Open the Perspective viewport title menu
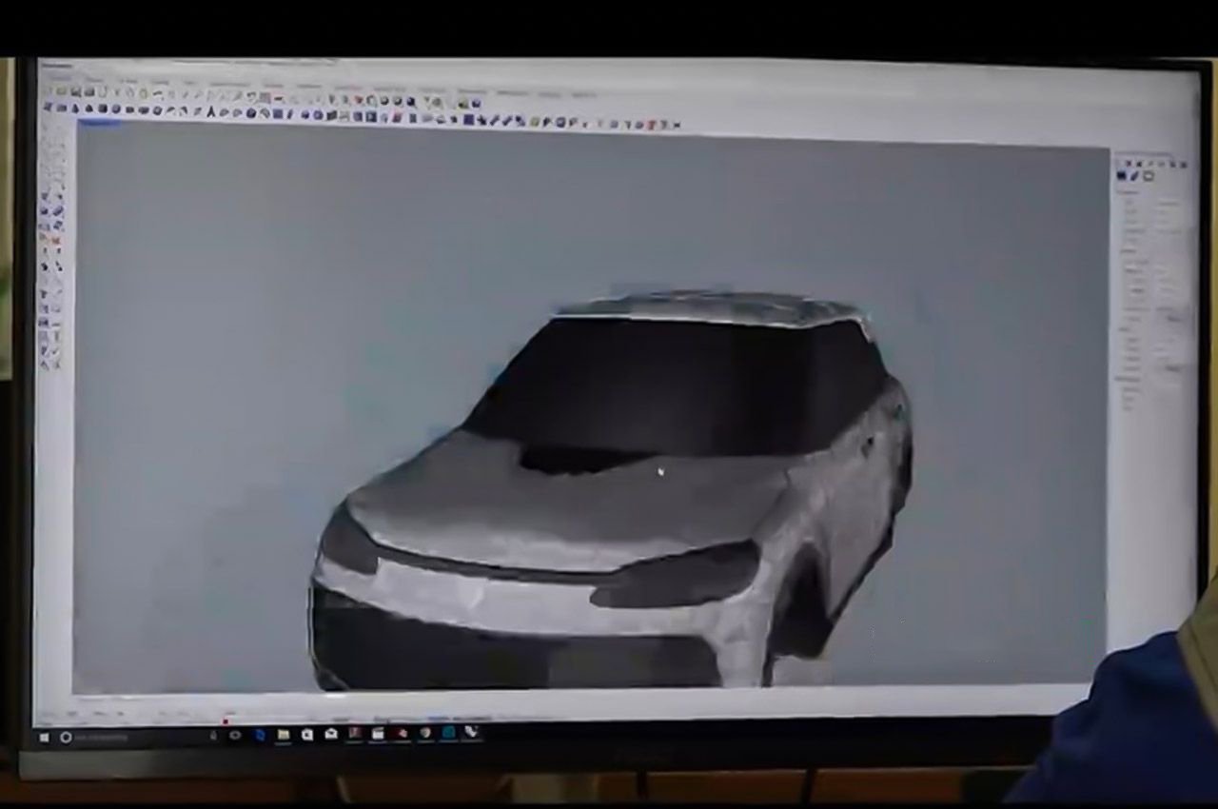 pyautogui.click(x=99, y=124)
